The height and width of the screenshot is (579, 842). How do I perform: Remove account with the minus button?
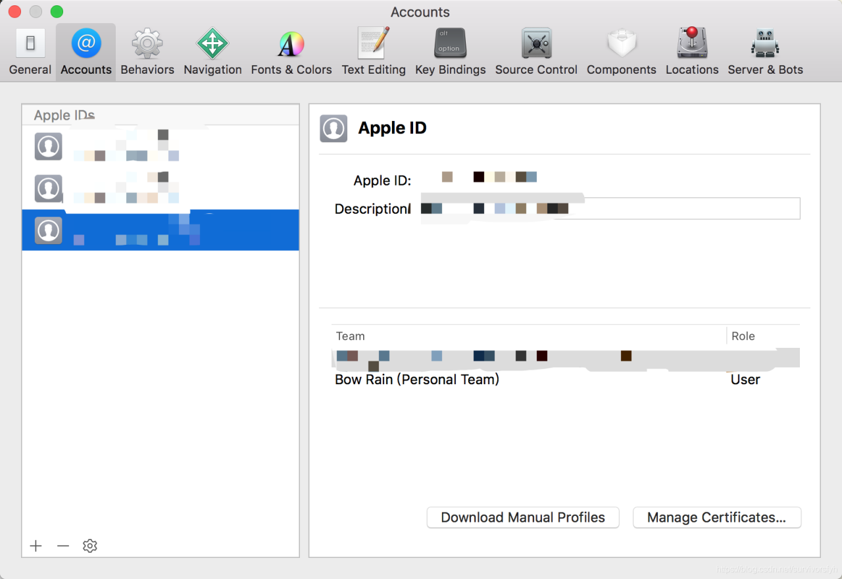(63, 545)
